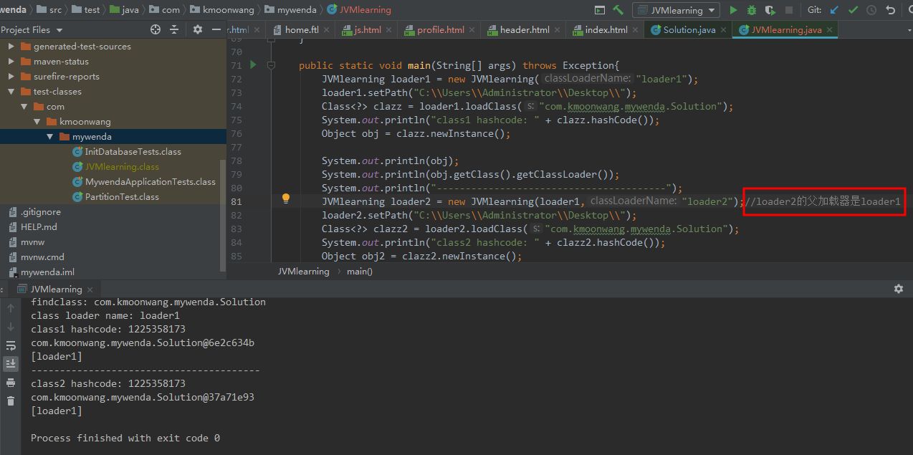This screenshot has height=455, width=913.
Task: Click 'JVMlearning' in the bottom editor breadcrumb
Action: 304,272
